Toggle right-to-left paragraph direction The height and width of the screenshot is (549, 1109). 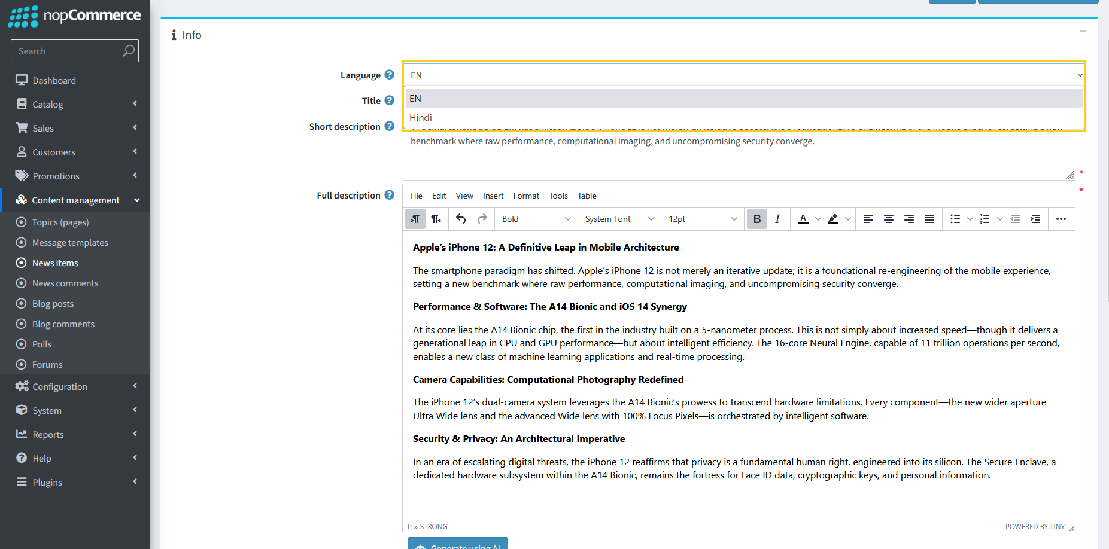(x=436, y=219)
